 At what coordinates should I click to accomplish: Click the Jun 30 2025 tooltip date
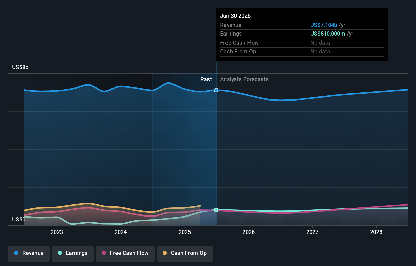pos(235,16)
